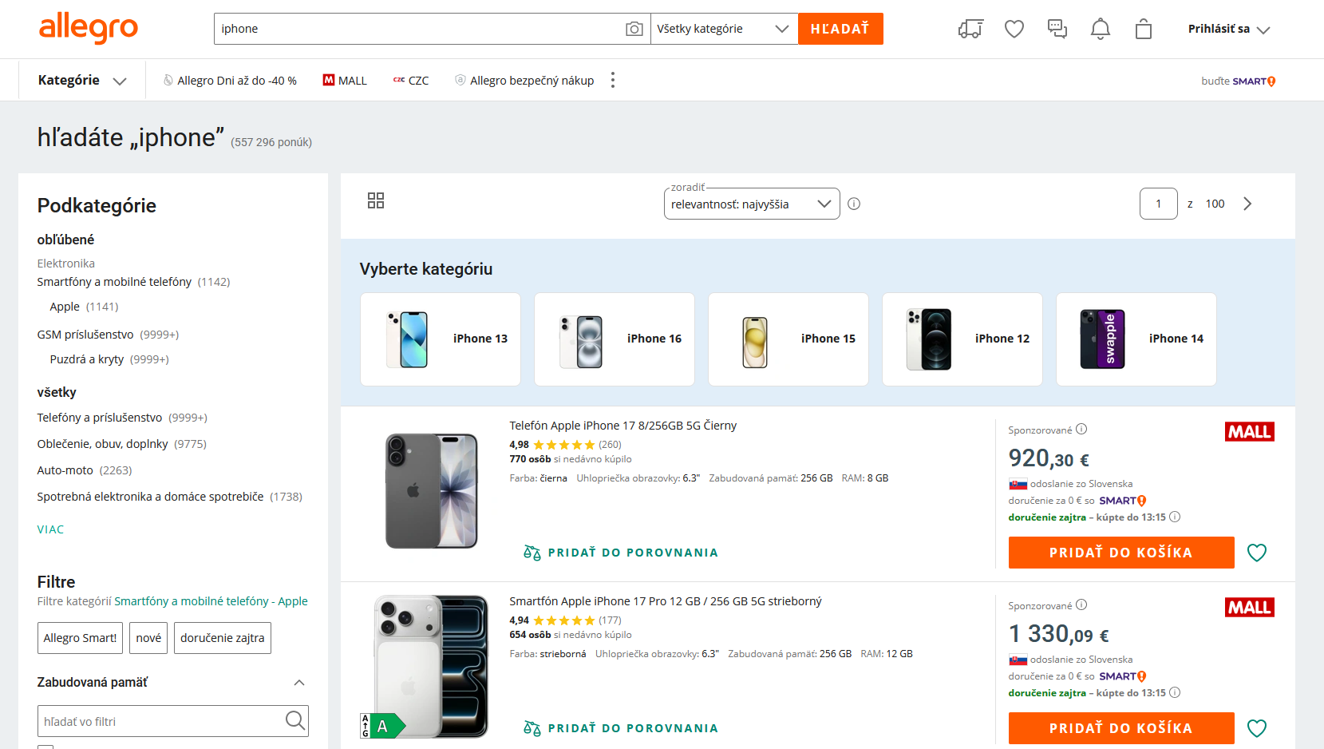
Task: Toggle the Allegro Smart! filter
Action: (80, 638)
